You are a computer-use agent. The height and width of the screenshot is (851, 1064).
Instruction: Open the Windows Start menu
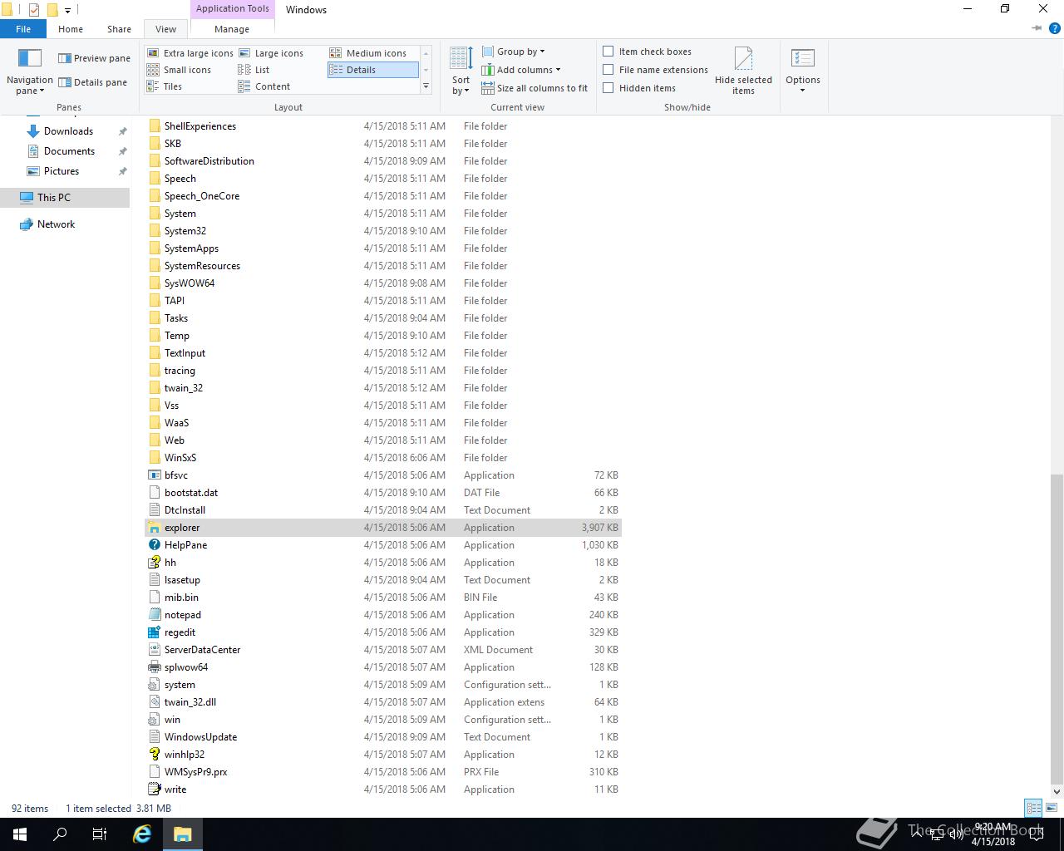point(20,834)
